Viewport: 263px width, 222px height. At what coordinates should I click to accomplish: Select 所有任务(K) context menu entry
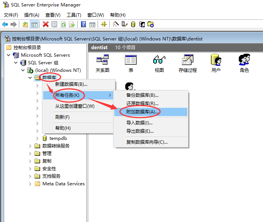pyautogui.click(x=78, y=95)
